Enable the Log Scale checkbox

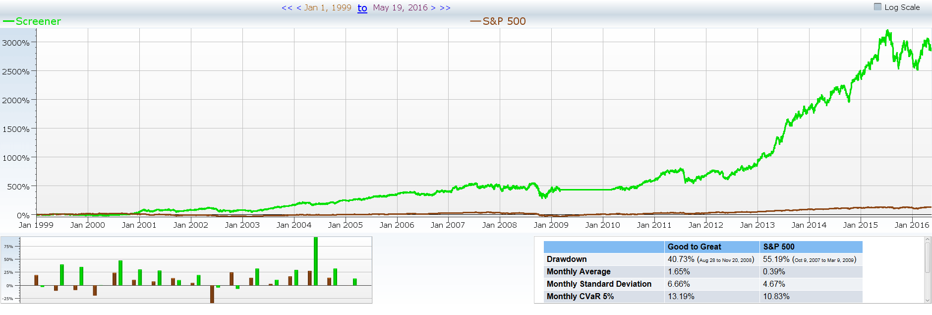(877, 7)
